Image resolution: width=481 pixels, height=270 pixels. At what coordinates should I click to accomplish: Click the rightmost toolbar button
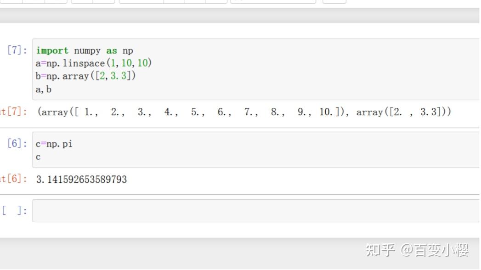tap(334, 2)
